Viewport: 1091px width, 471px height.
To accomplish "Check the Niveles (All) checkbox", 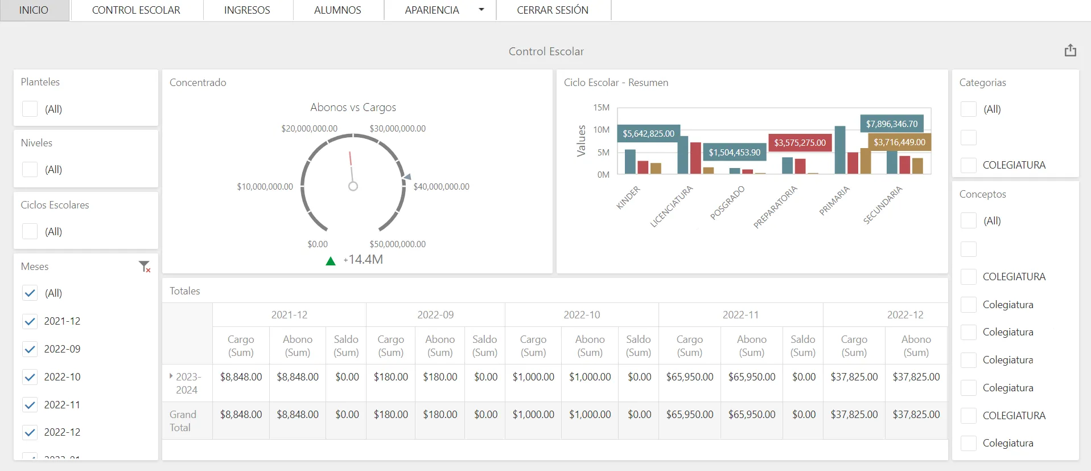I will 30,170.
